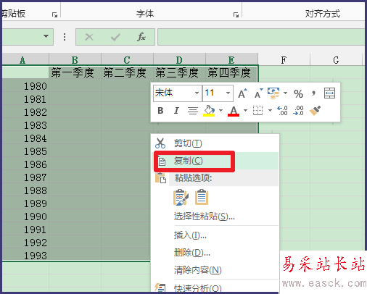Click in the formula bar input

click(261, 37)
